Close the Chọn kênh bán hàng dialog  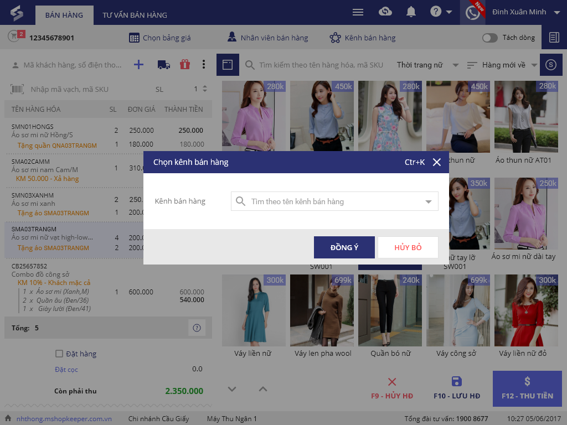click(437, 162)
